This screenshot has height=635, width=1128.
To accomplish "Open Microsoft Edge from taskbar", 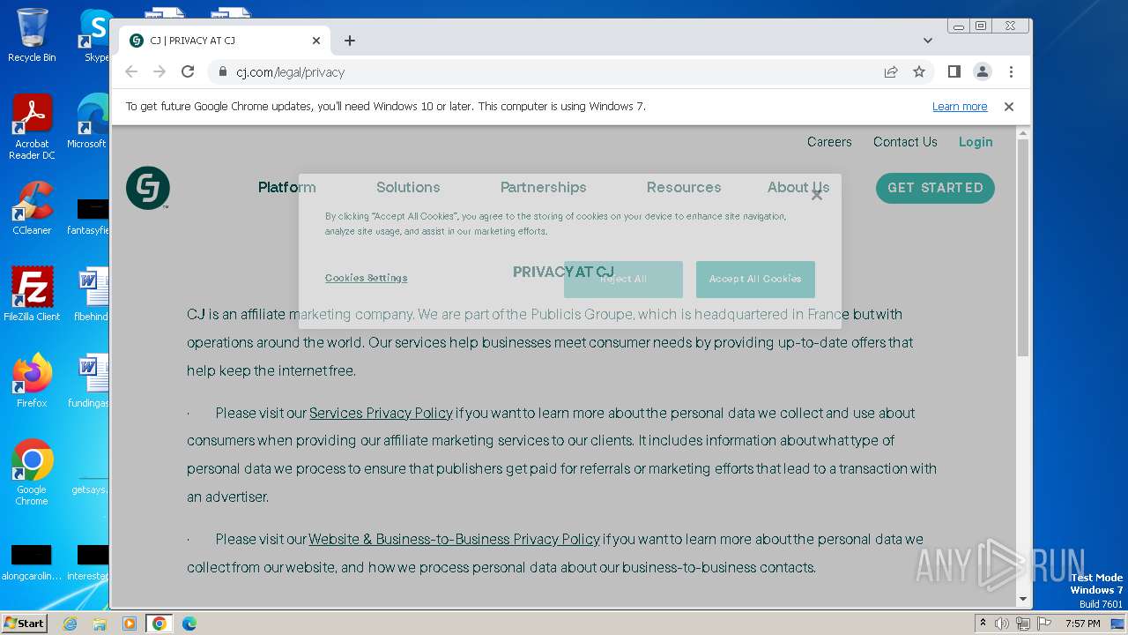I will pyautogui.click(x=189, y=624).
